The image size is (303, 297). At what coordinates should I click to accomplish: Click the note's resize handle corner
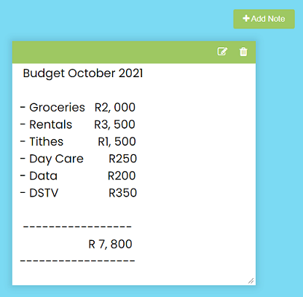click(x=251, y=281)
